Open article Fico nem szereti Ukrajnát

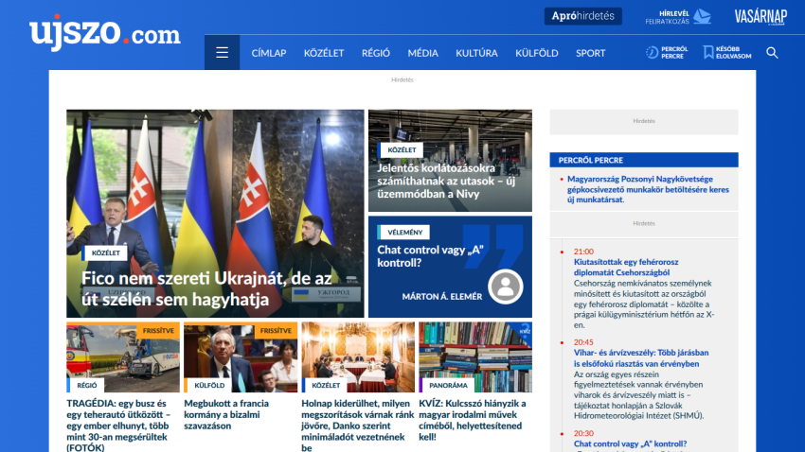[x=206, y=288]
